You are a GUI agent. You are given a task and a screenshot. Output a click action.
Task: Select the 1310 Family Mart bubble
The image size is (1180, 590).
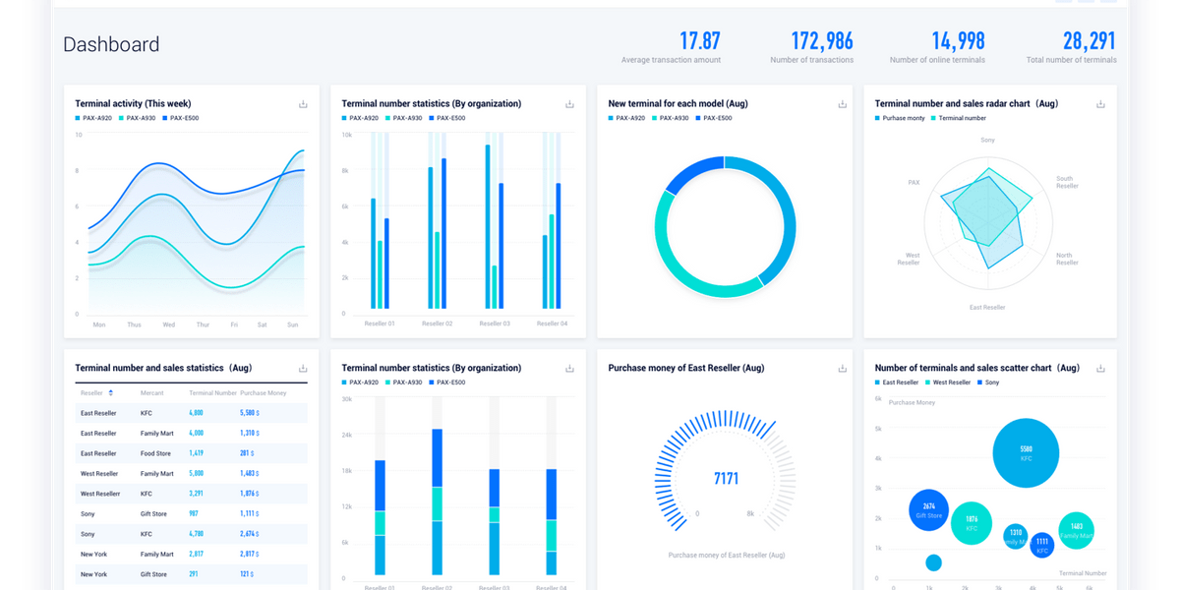point(1016,536)
